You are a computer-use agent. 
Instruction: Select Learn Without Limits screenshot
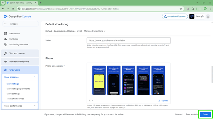[143, 80]
